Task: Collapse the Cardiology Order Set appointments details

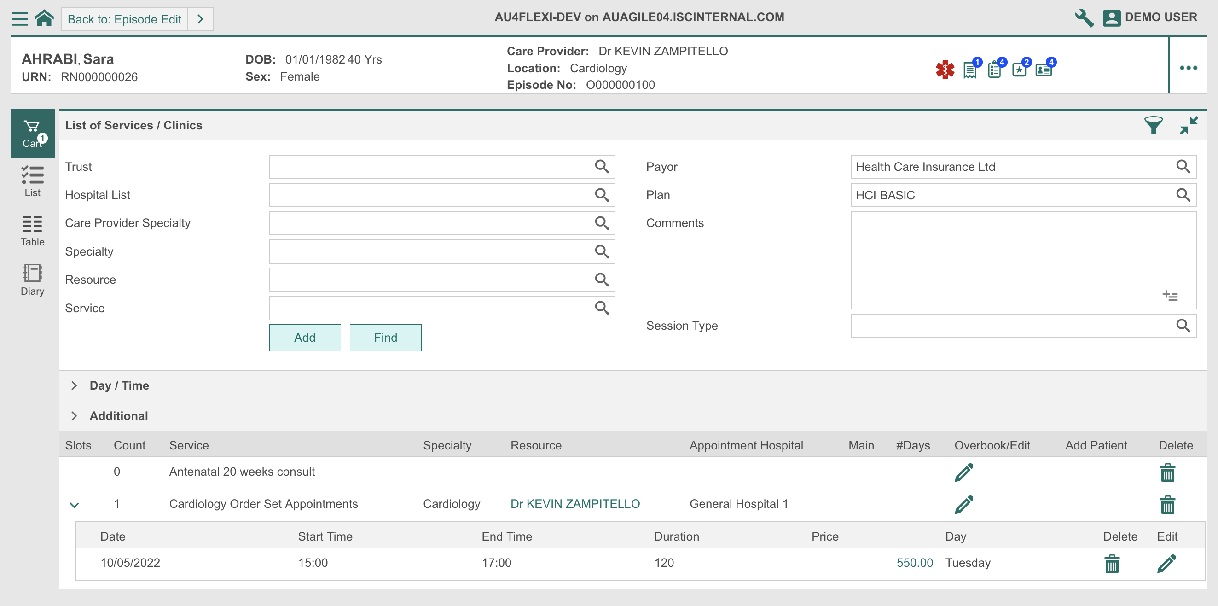Action: point(74,504)
